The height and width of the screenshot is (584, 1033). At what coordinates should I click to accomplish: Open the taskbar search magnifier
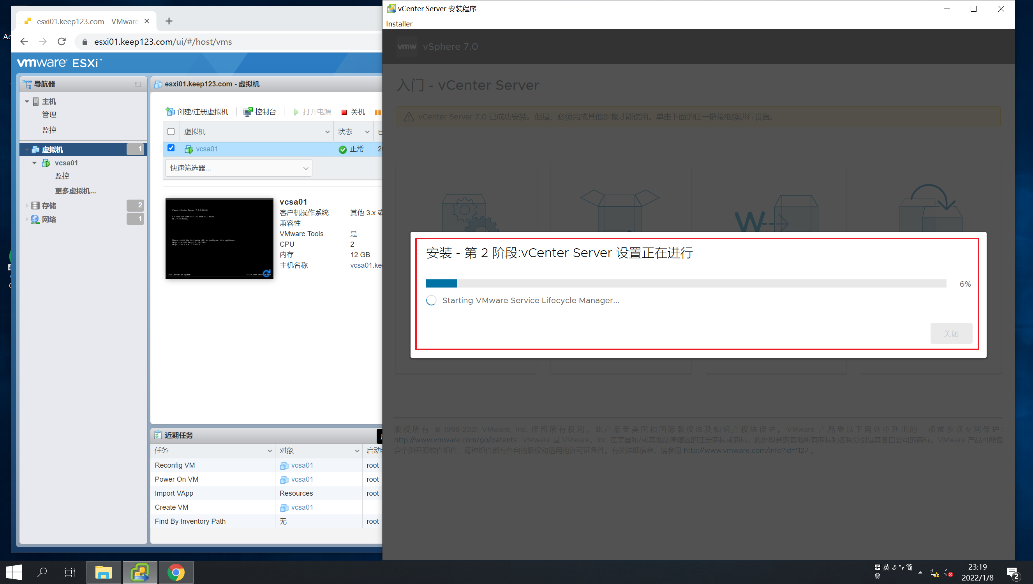(42, 572)
